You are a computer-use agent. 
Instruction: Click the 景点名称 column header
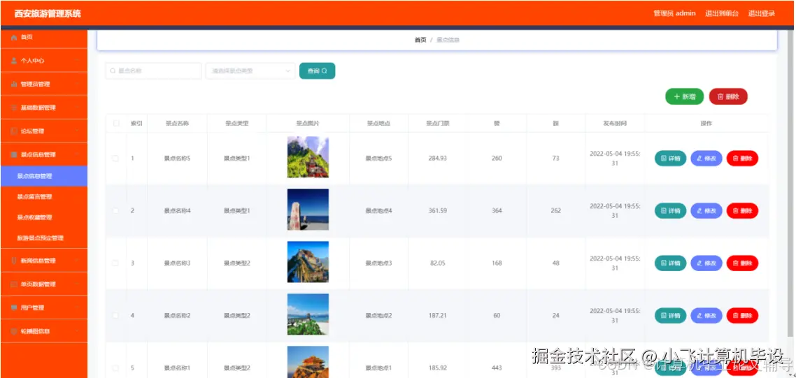(177, 123)
